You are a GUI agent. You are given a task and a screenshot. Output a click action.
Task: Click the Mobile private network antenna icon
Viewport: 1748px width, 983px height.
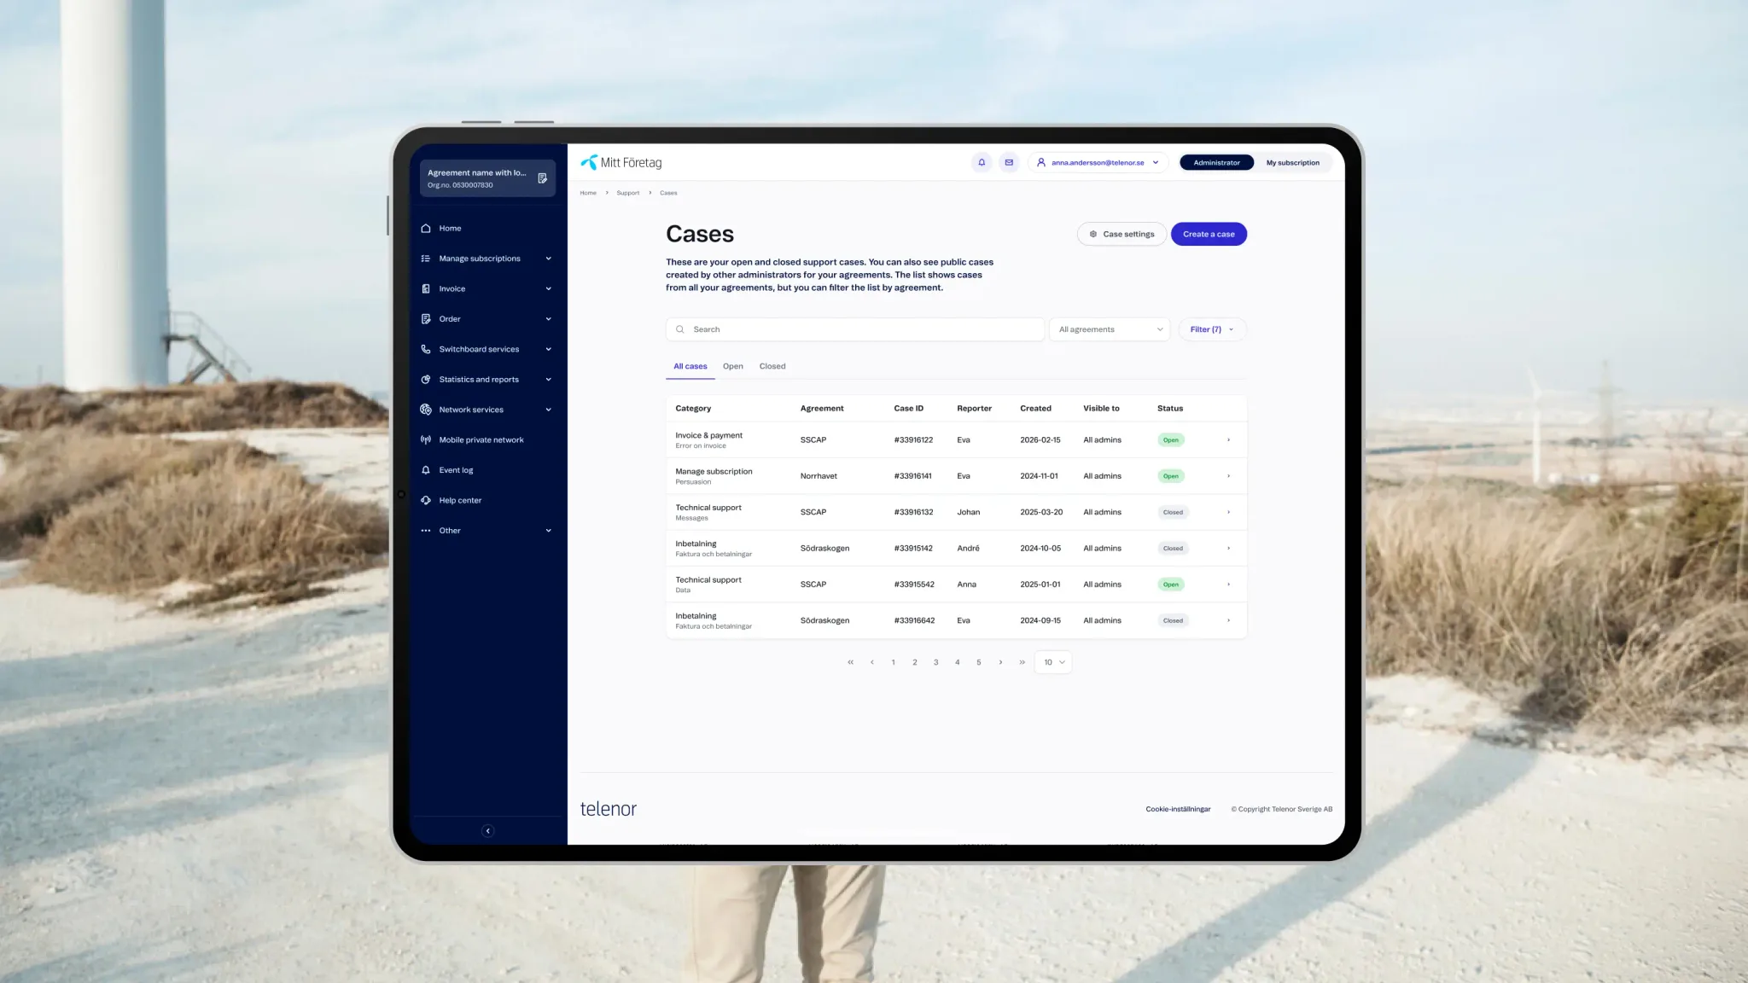point(426,439)
